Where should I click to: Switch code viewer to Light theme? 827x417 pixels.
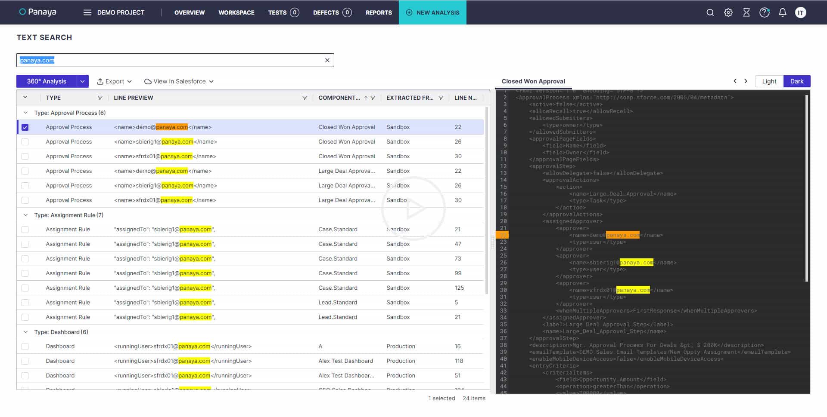tap(769, 81)
